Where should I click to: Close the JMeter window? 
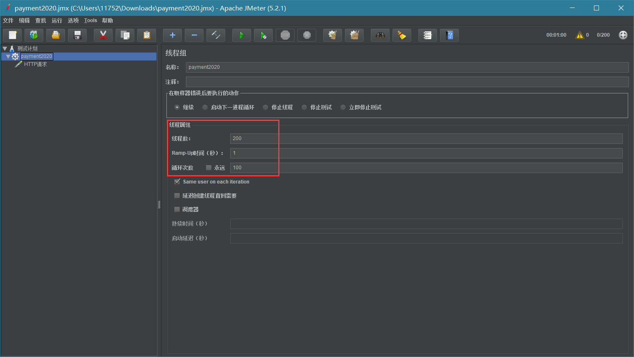coord(621,8)
